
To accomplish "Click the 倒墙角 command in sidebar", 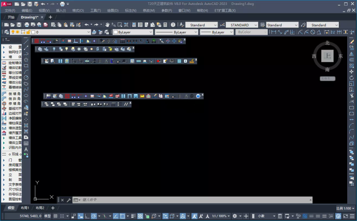I will [15, 94].
